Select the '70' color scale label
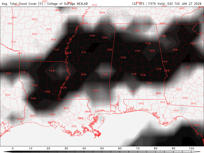The image size is (204, 153). click(x=138, y=148)
